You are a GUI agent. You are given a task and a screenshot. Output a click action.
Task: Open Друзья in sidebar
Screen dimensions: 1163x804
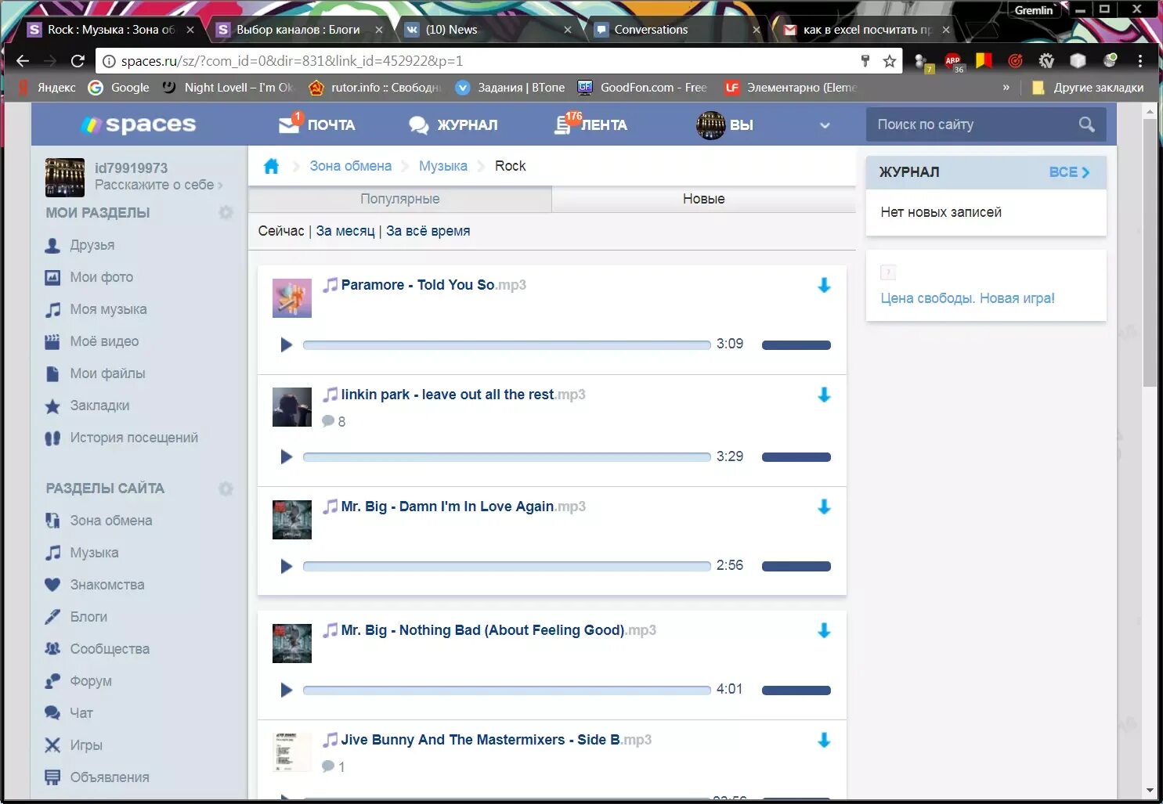(92, 245)
